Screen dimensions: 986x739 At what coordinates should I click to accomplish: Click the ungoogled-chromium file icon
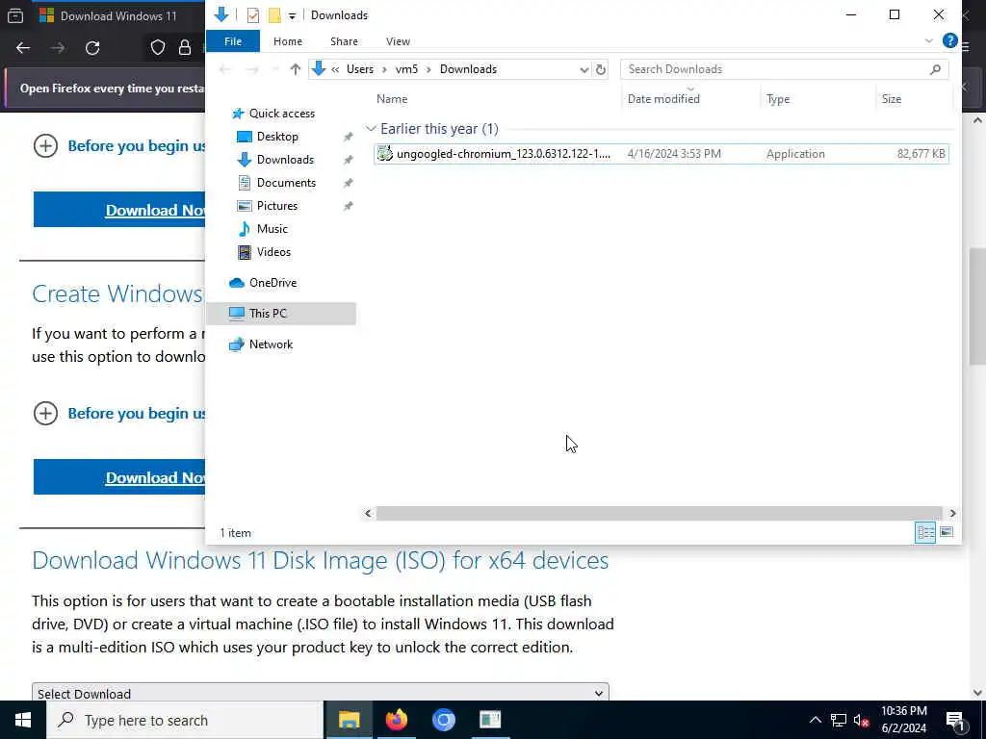point(385,153)
